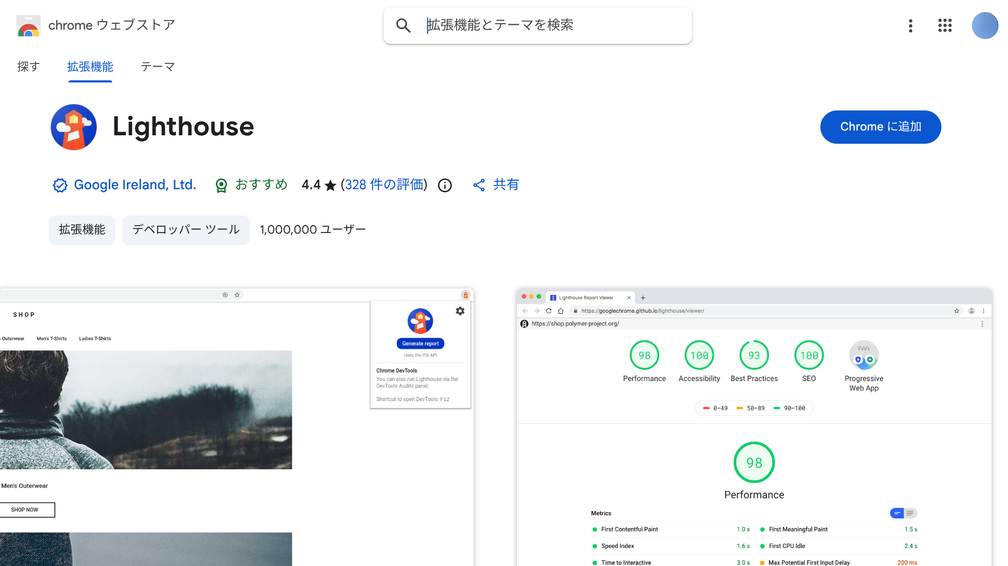
Task: Click the 拡張機能 category chip
Action: (x=82, y=230)
